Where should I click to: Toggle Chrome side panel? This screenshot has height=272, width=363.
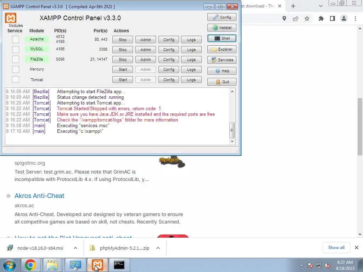[333, 18]
